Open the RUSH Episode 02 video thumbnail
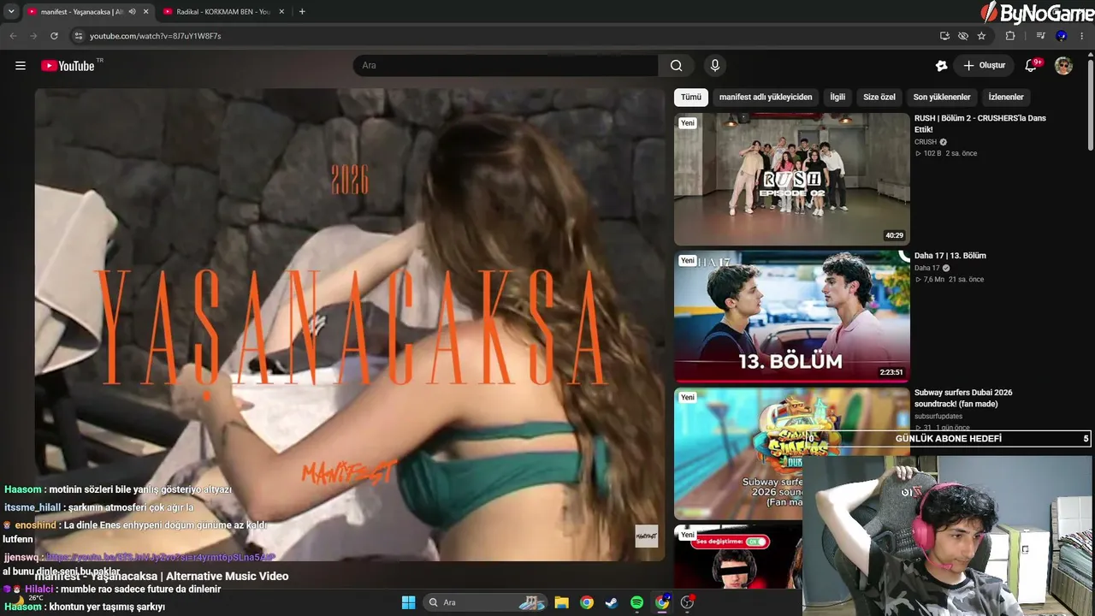Screen dimensions: 1095x616 [x=792, y=180]
